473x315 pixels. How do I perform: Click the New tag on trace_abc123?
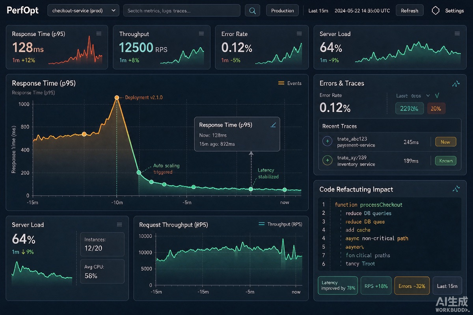pyautogui.click(x=445, y=142)
